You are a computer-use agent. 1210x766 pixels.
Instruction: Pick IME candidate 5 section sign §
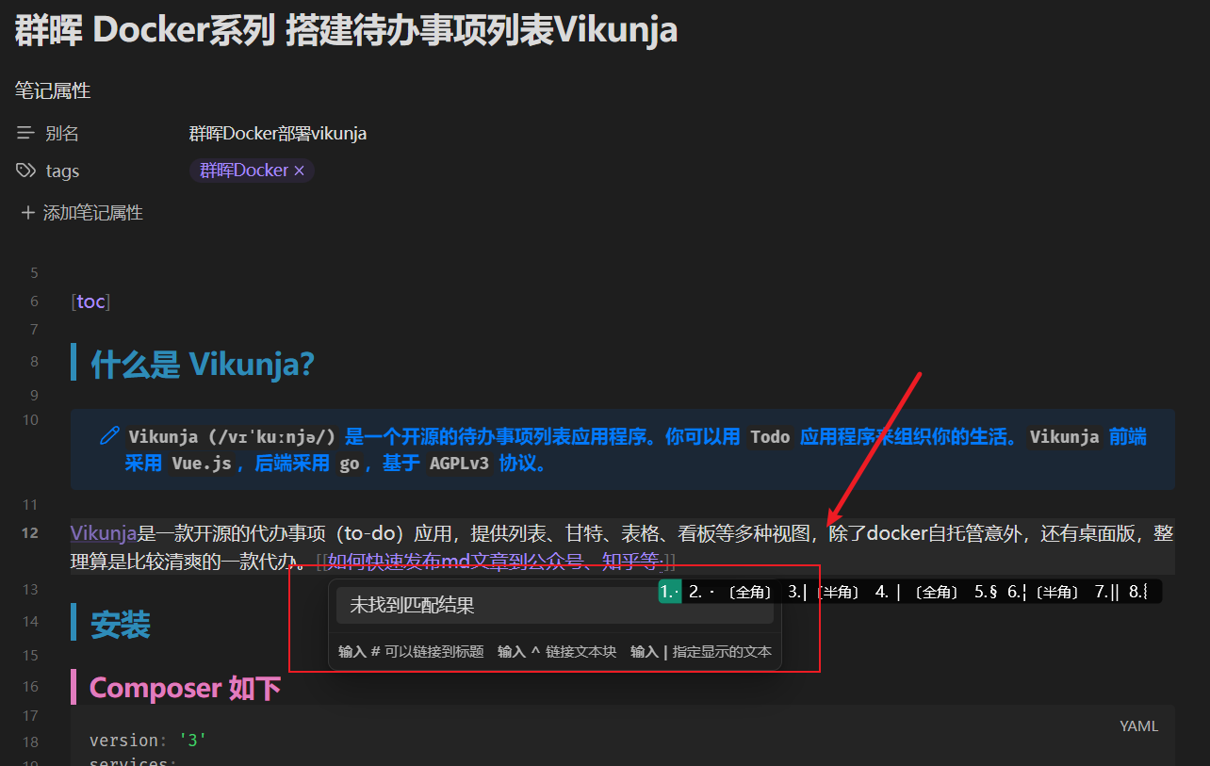[986, 592]
